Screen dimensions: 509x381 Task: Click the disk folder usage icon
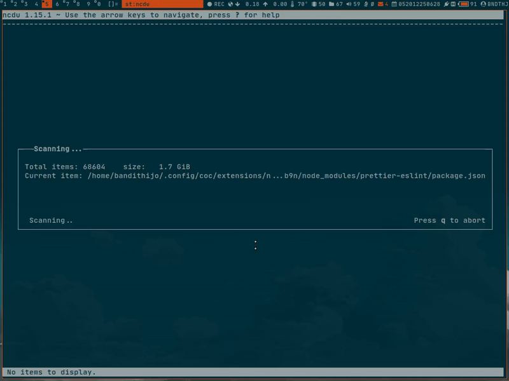pos(331,4)
